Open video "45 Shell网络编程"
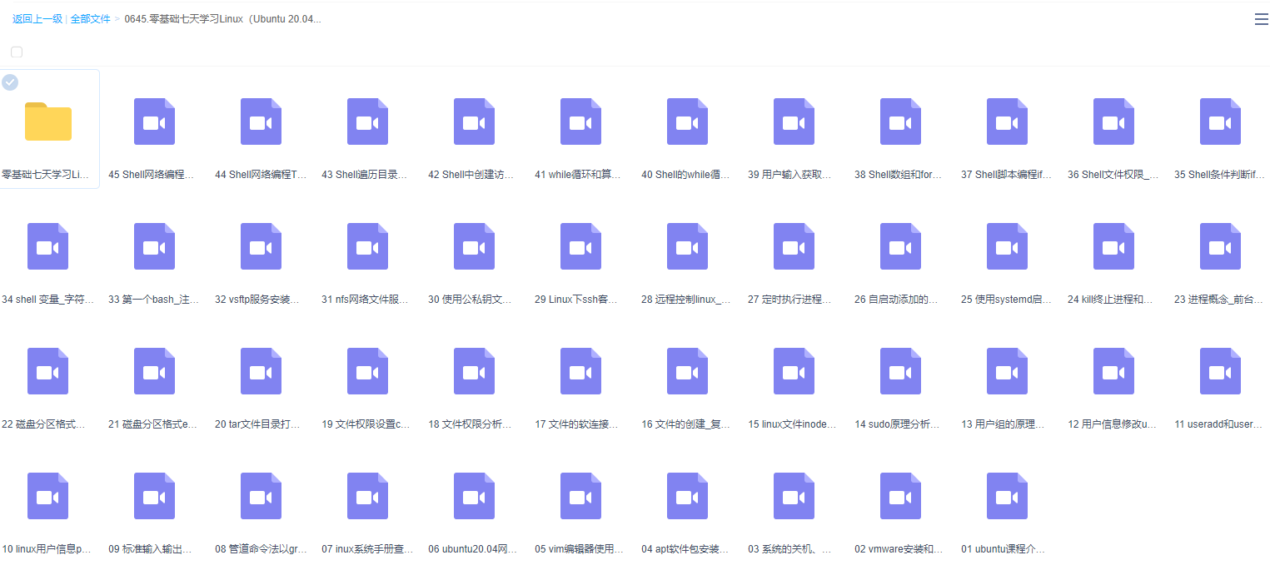 pos(154,121)
